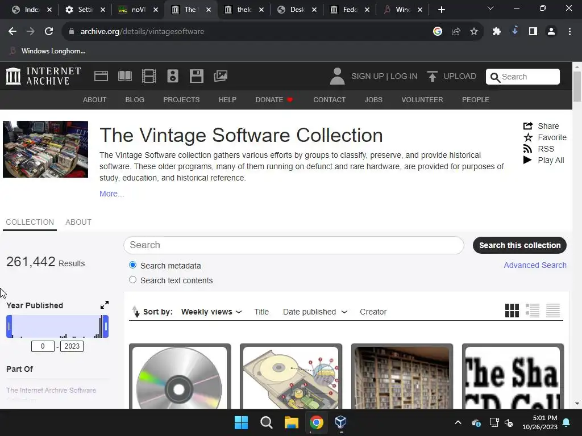Switch to the Settings browser tab

[85, 10]
